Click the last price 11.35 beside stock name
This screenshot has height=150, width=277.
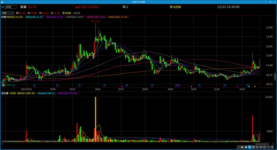[32, 7]
